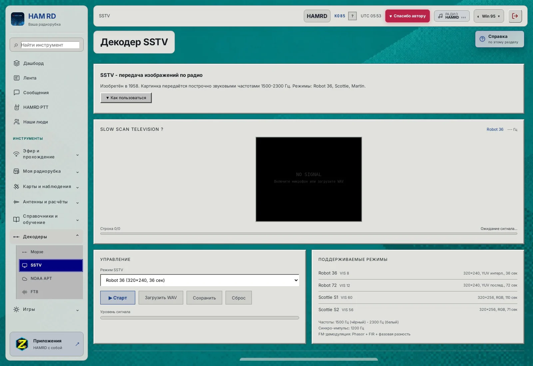Click the HAMRD PTT radio icon

pyautogui.click(x=17, y=107)
